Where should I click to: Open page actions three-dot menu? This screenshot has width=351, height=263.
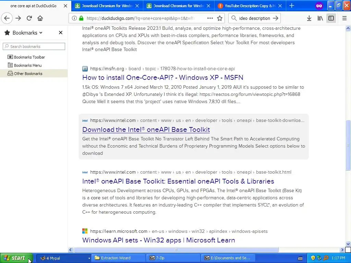pyautogui.click(x=210, y=18)
